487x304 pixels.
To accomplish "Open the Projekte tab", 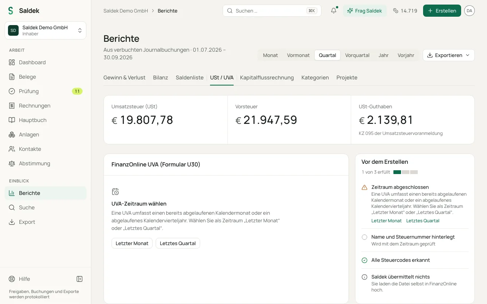I will [x=347, y=78].
